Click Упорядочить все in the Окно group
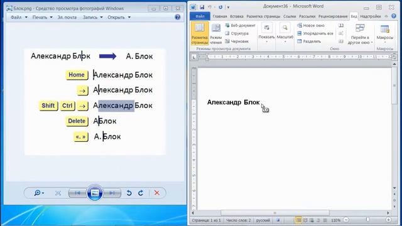402x226 pixels. tap(315, 33)
